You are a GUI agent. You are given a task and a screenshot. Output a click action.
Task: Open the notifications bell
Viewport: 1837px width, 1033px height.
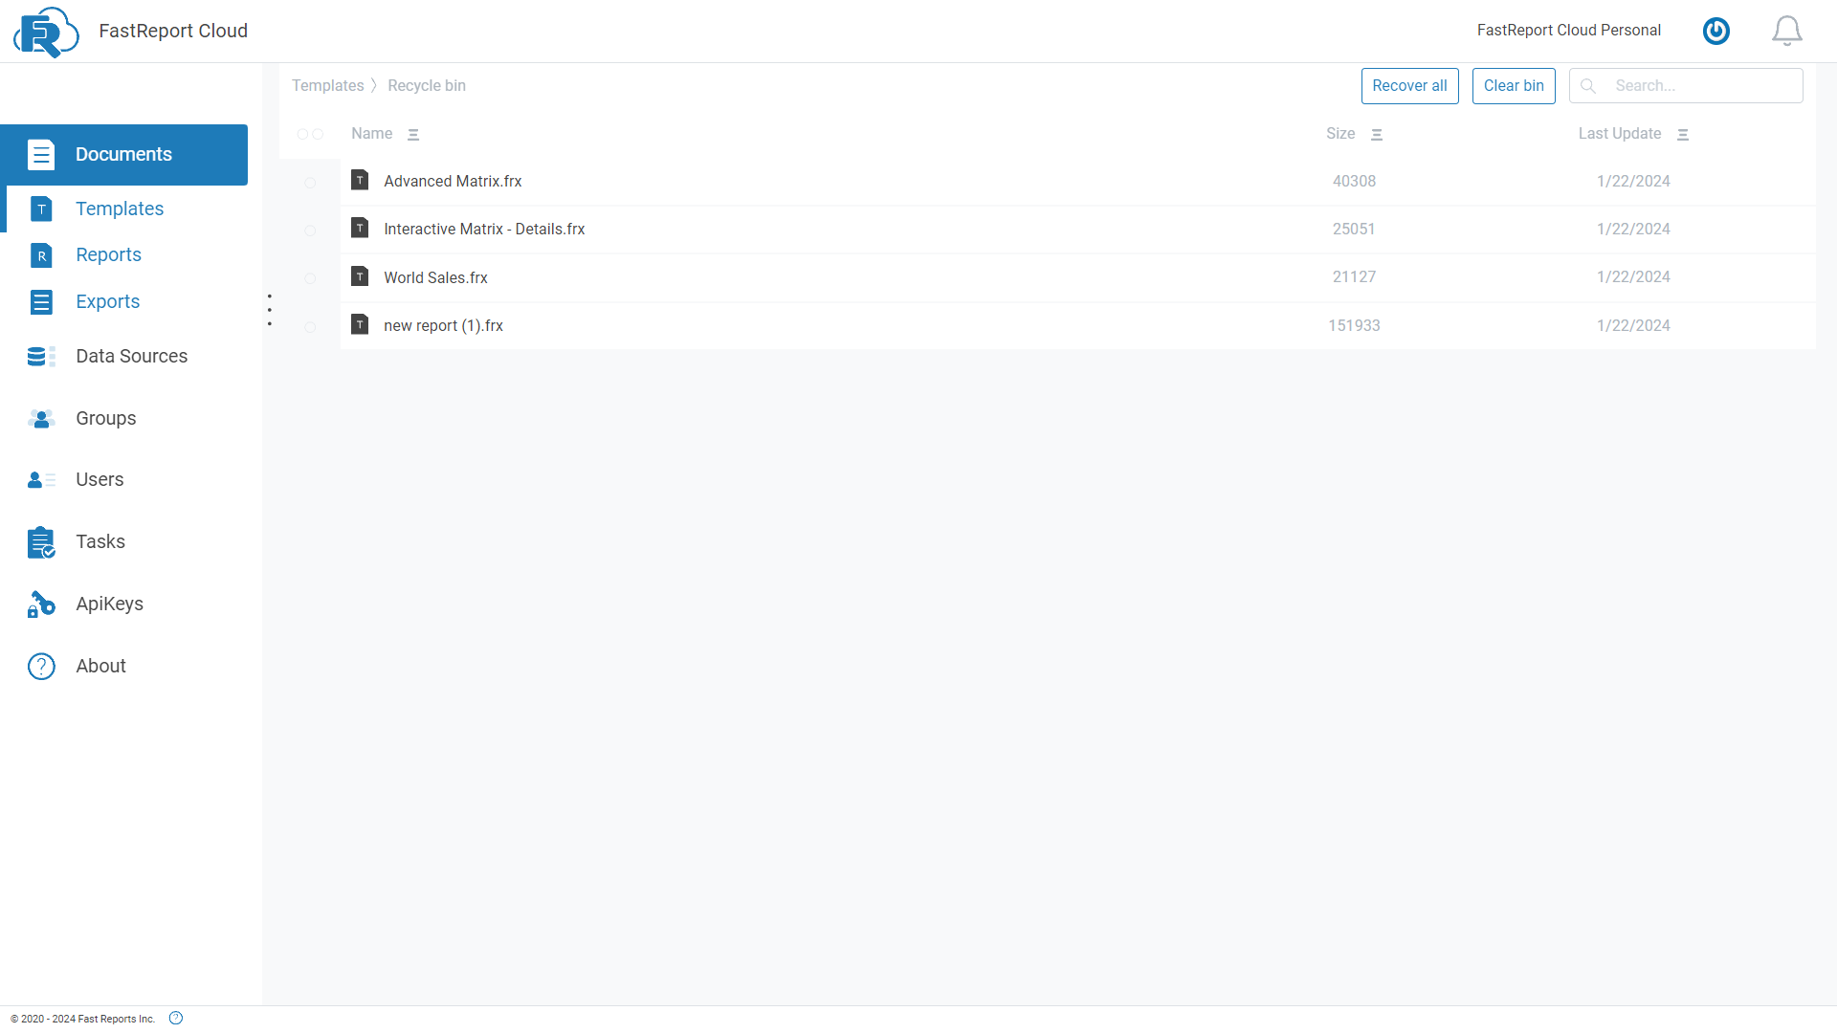1786,31
